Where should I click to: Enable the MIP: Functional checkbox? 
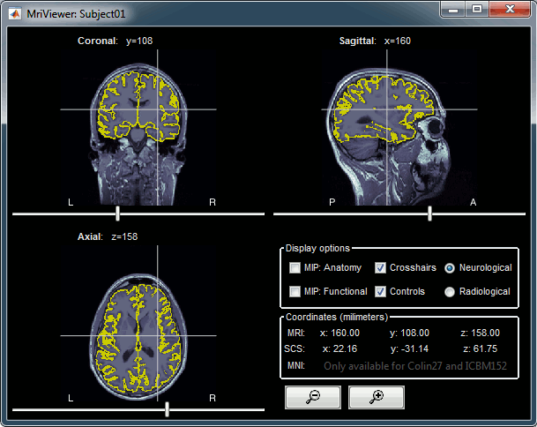point(295,291)
